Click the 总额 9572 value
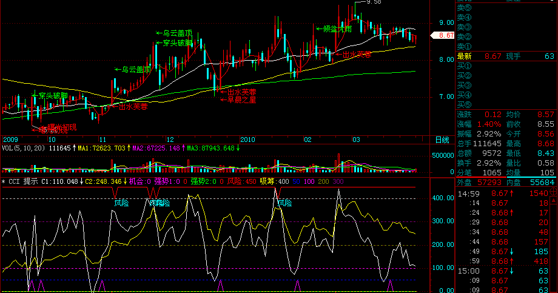 [x=492, y=153]
